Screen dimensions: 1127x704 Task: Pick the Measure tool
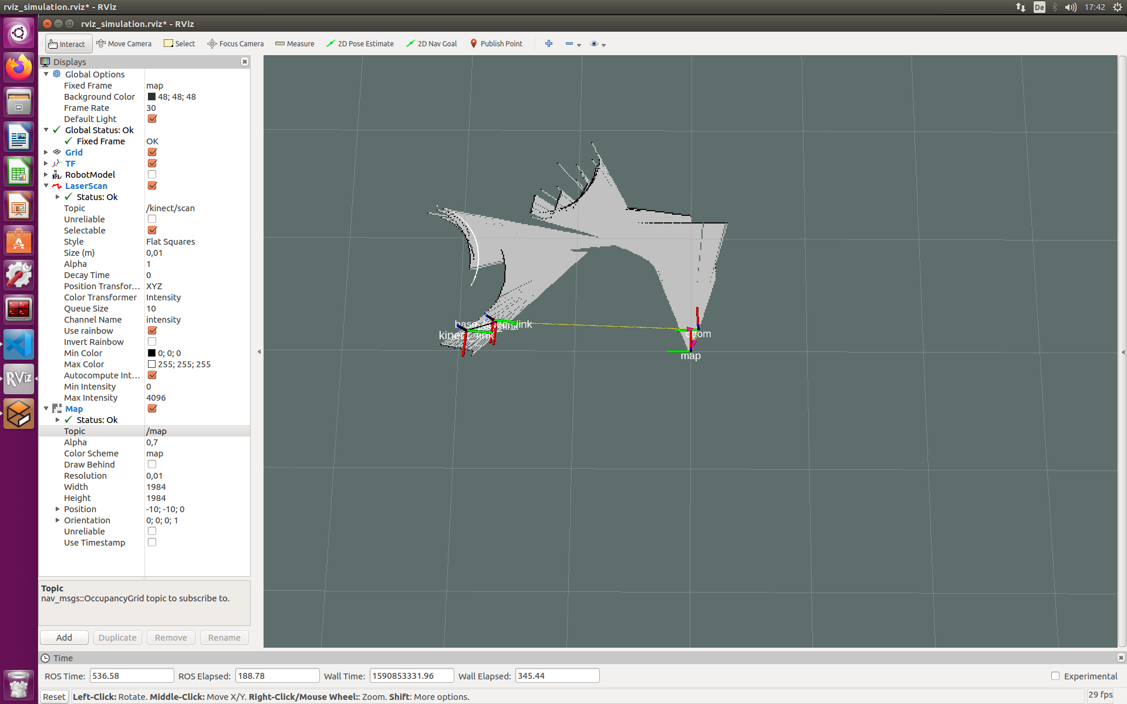[x=295, y=44]
